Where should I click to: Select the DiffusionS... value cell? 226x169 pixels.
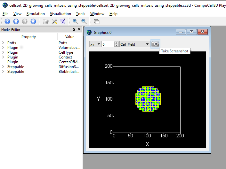[x=69, y=67]
